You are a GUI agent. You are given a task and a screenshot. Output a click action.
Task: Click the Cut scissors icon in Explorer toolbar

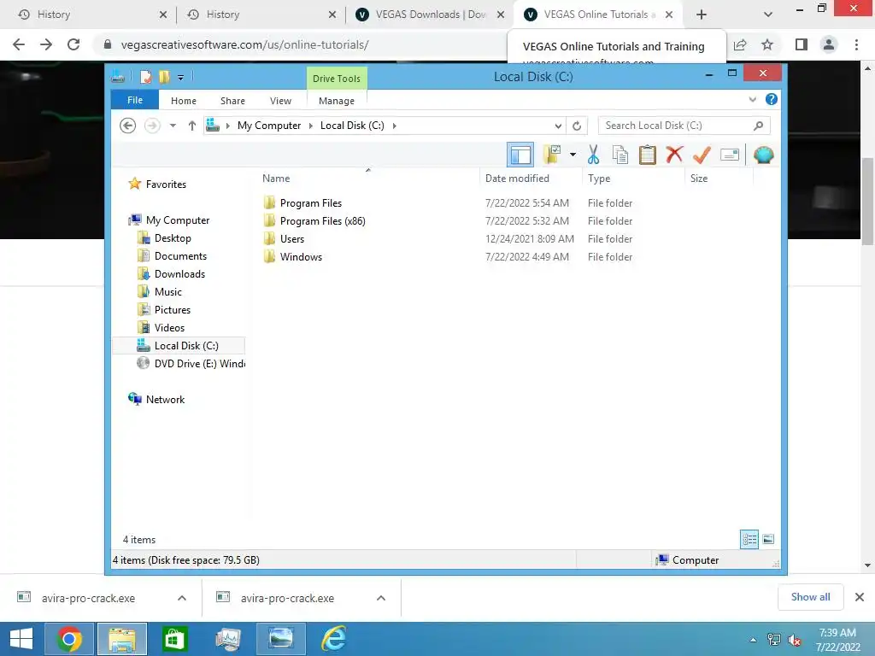pyautogui.click(x=593, y=155)
